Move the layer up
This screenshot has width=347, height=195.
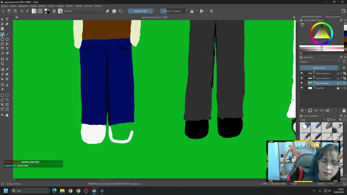point(322,110)
